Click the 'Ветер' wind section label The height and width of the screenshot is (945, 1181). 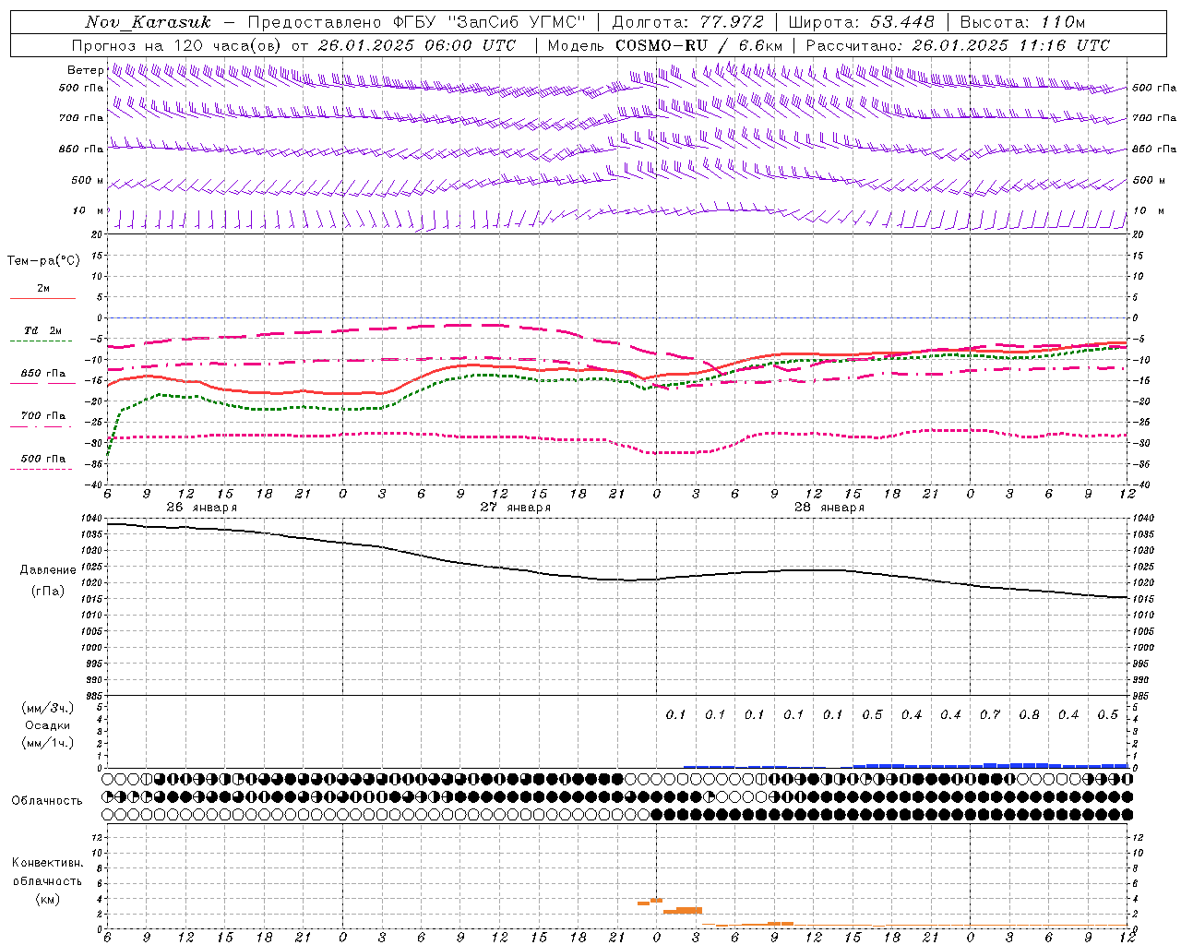point(85,70)
